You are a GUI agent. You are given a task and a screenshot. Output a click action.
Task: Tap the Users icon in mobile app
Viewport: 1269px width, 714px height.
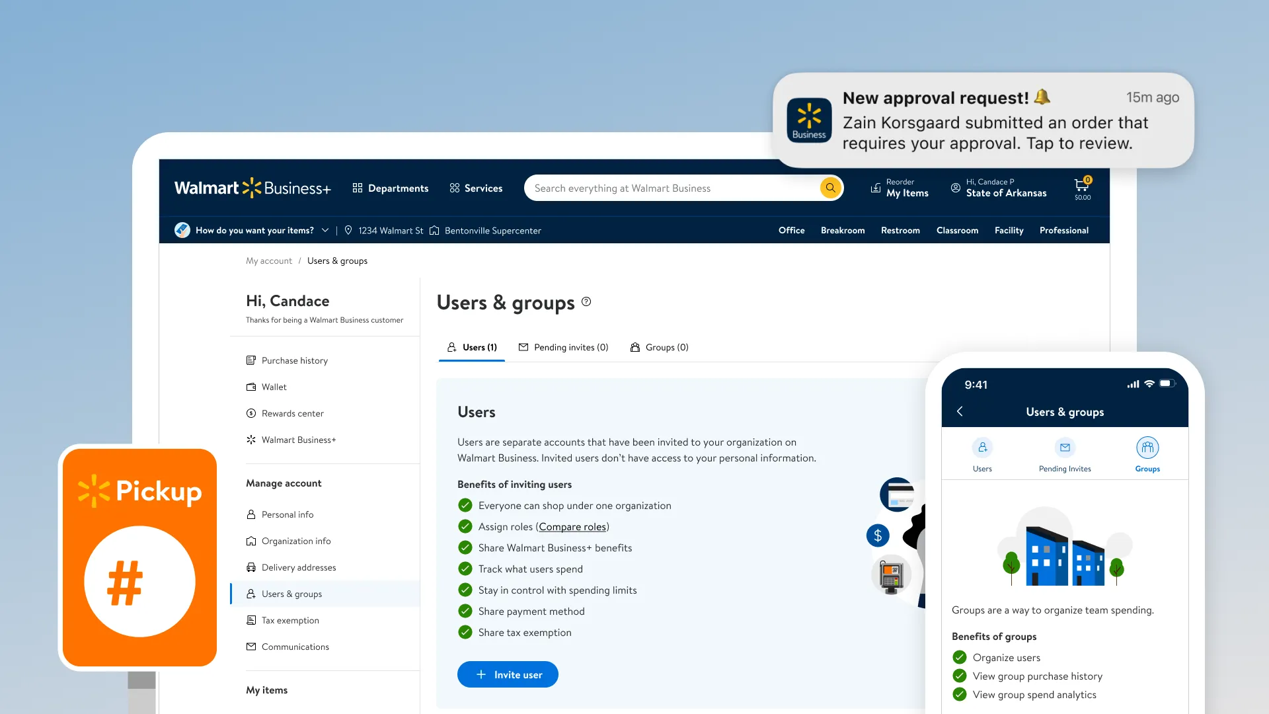click(x=982, y=448)
